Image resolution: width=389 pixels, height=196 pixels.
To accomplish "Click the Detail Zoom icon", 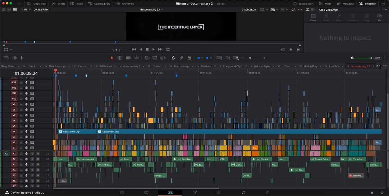I will click(x=228, y=58).
